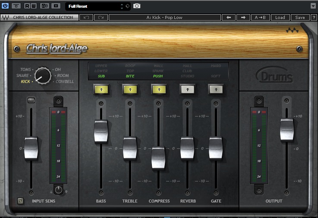The width and height of the screenshot is (318, 218).
Task: Click the UPPER bass mode label
Action: pyautogui.click(x=101, y=66)
